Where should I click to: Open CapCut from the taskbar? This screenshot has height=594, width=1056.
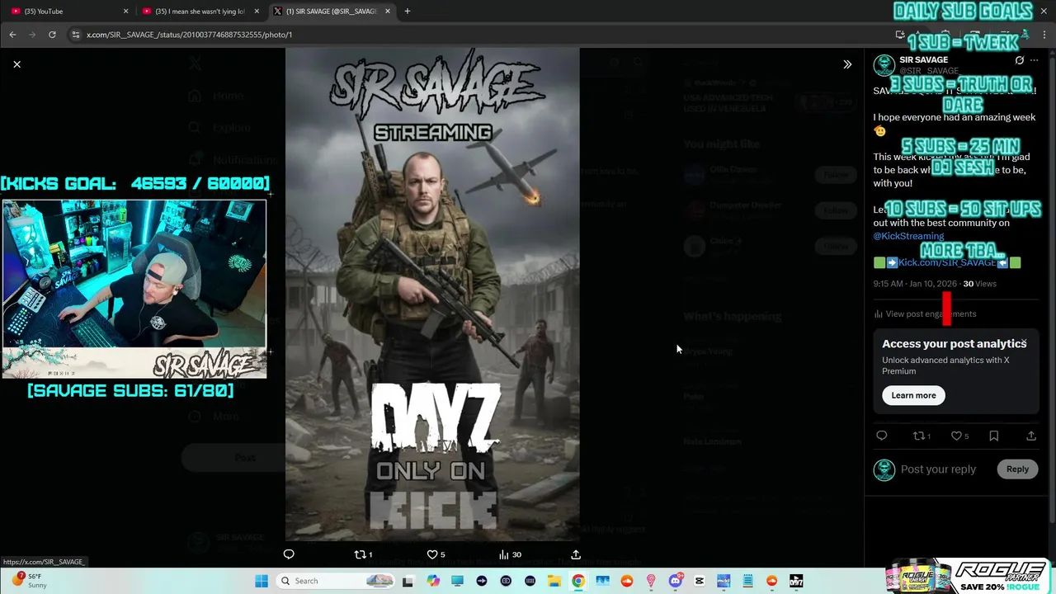pyautogui.click(x=700, y=581)
